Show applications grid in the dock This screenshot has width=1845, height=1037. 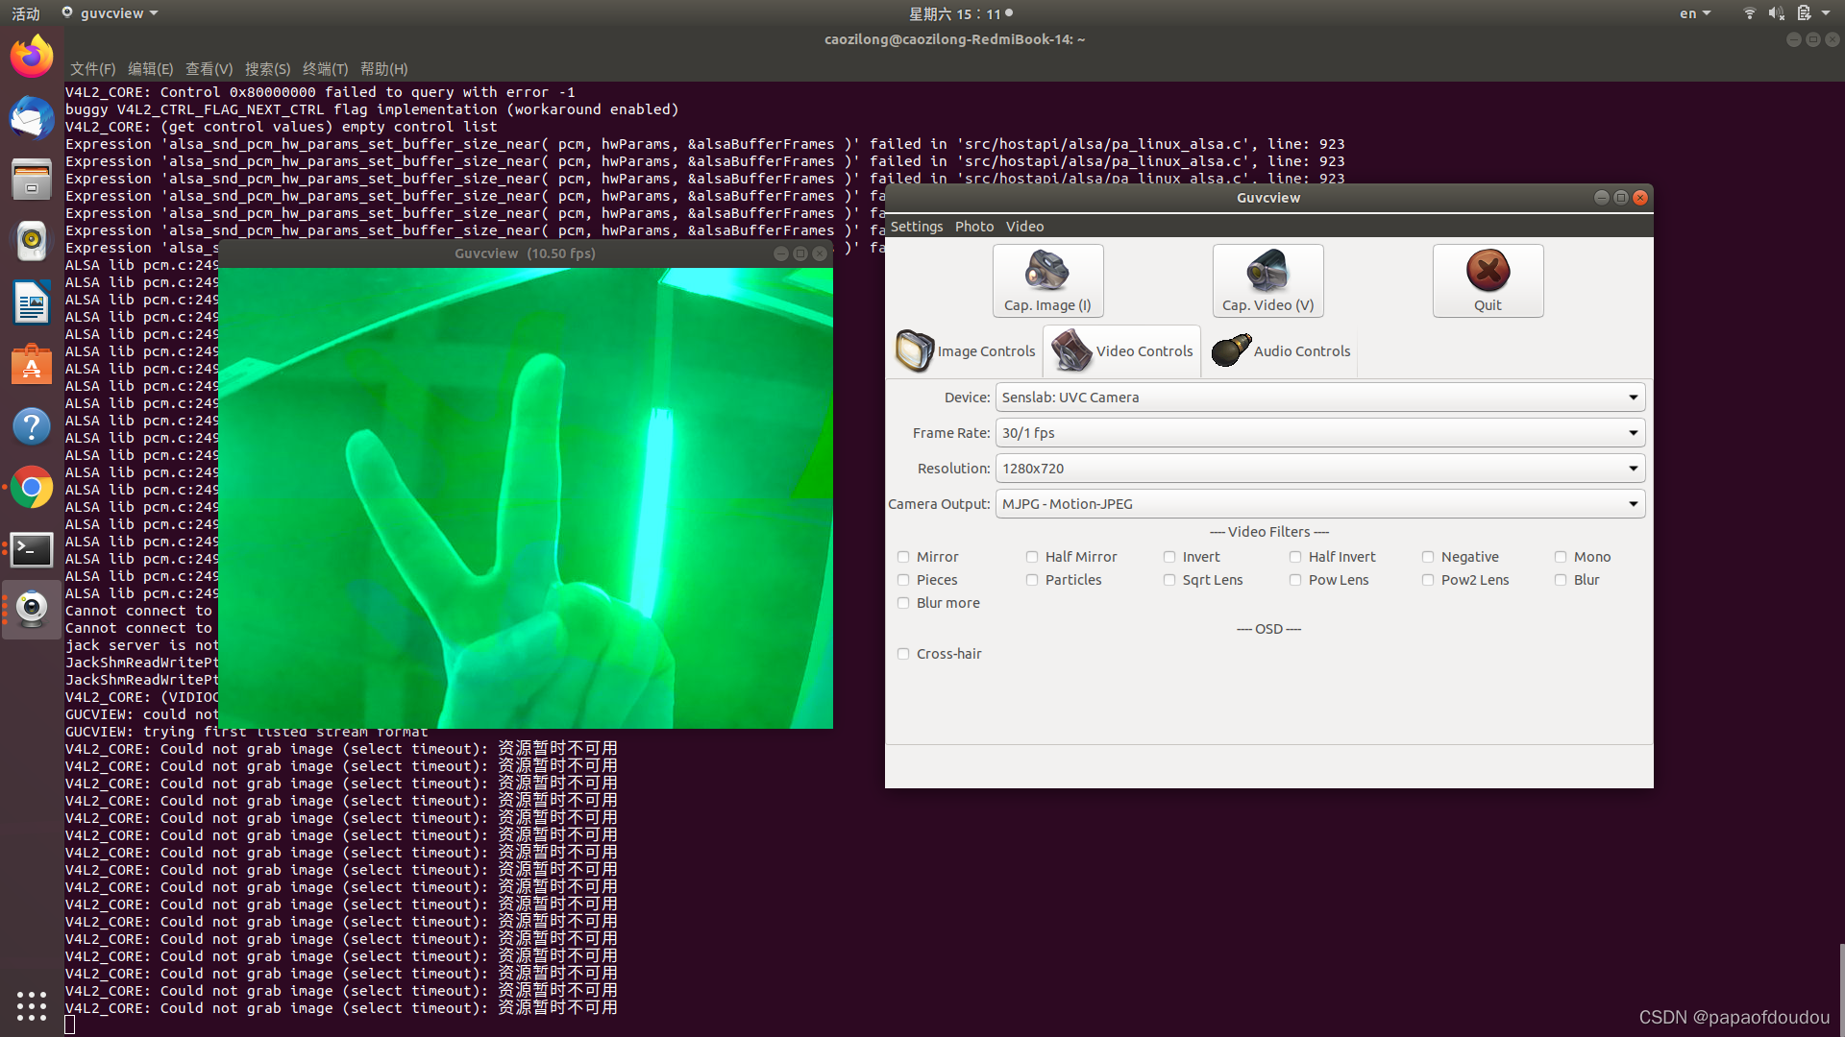[x=32, y=1005]
